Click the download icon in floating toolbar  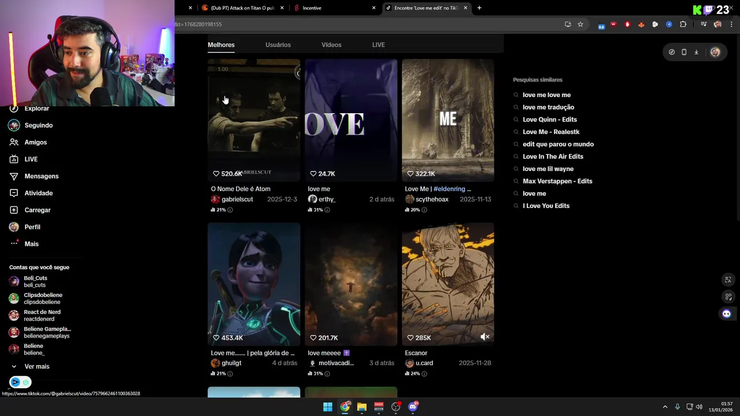coord(696,52)
